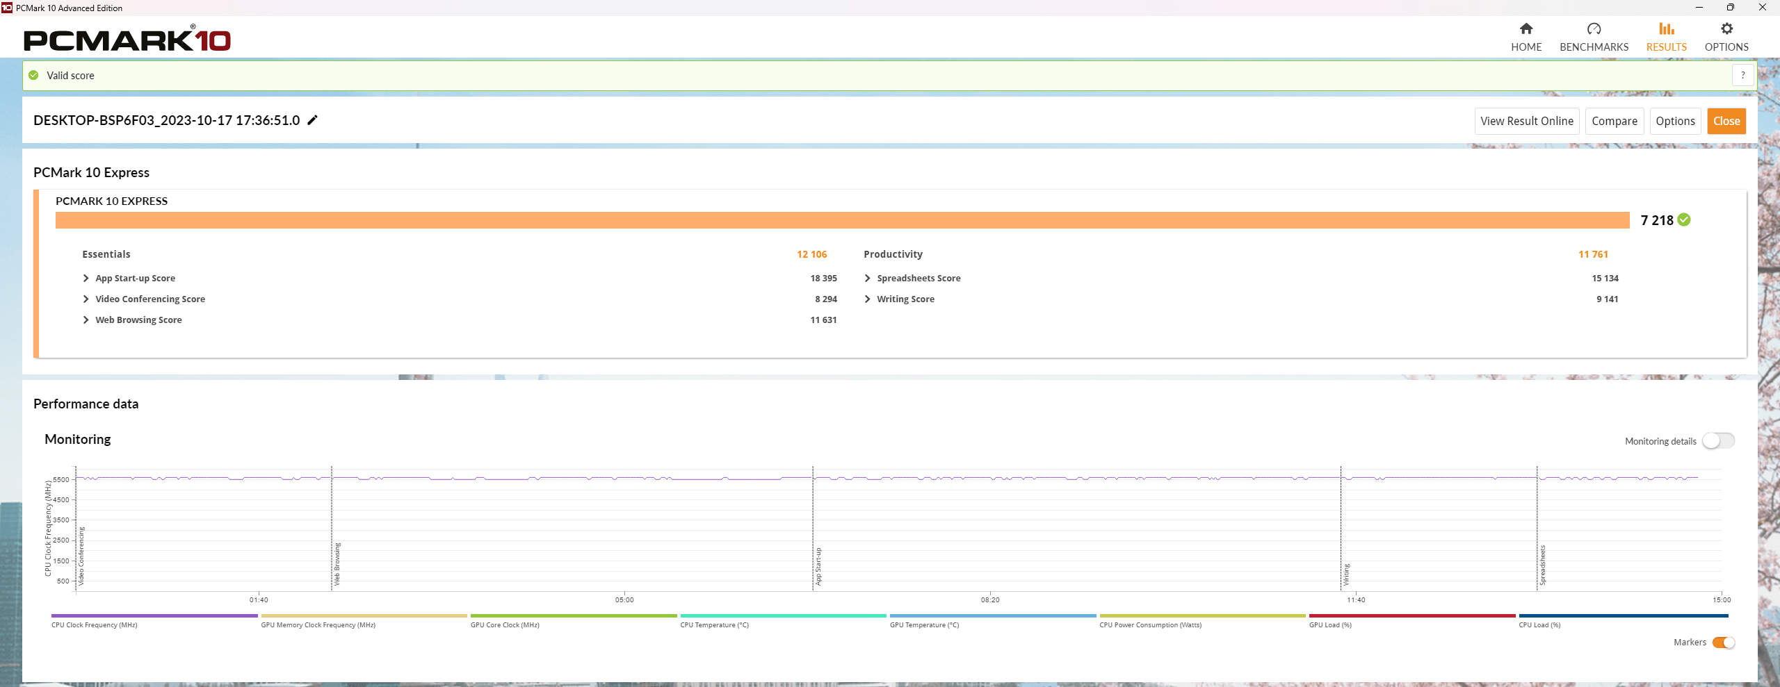Click the Home icon in navigation
The height and width of the screenshot is (687, 1780).
click(1526, 29)
